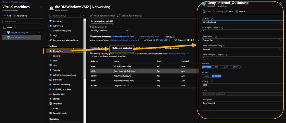Collapse the resource menu chevron

[x=84, y=16]
